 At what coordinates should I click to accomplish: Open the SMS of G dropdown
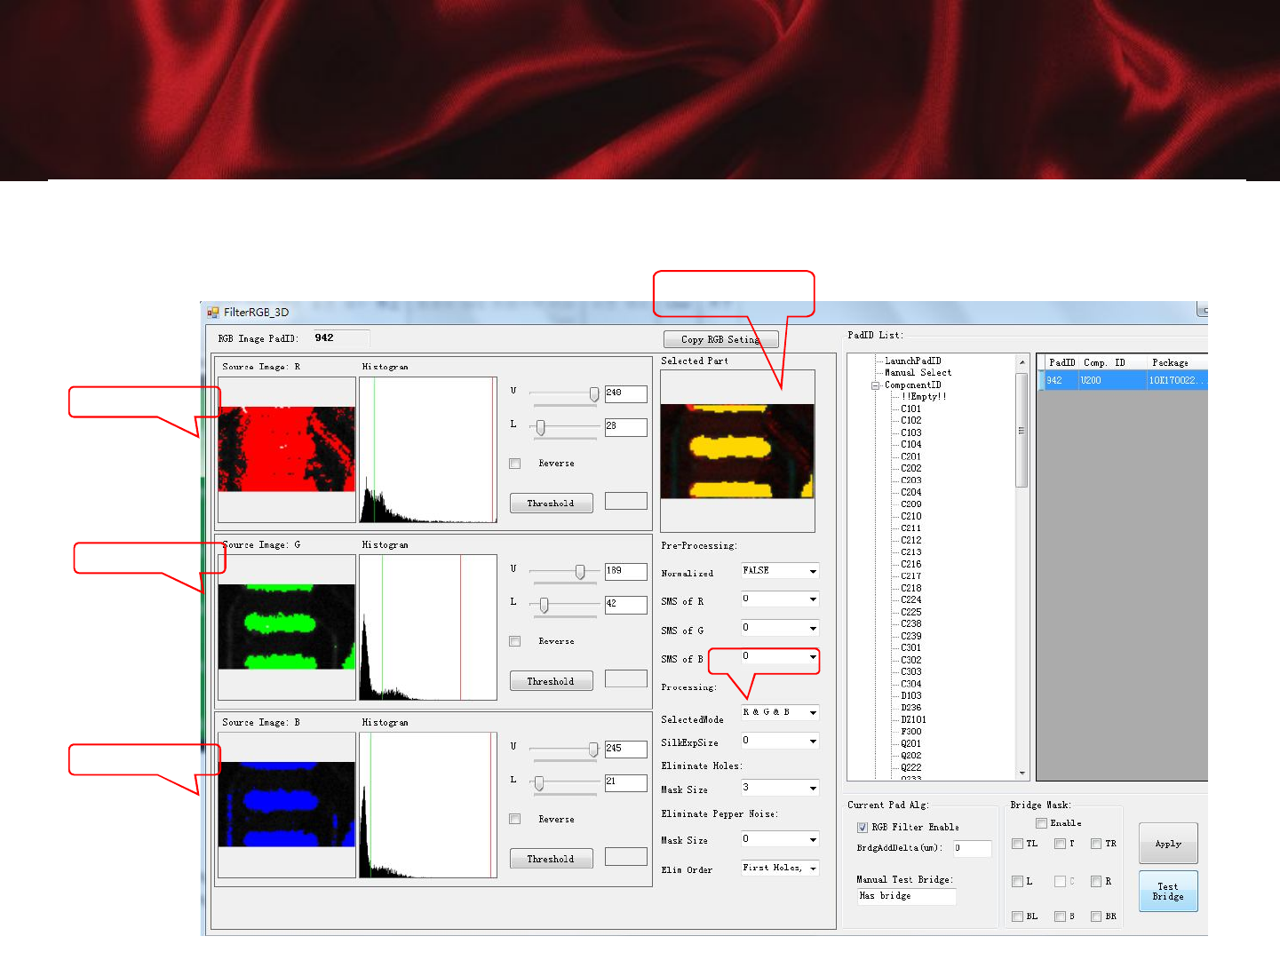click(x=780, y=629)
